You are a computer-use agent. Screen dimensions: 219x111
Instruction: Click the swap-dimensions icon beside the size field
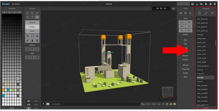[174, 9]
